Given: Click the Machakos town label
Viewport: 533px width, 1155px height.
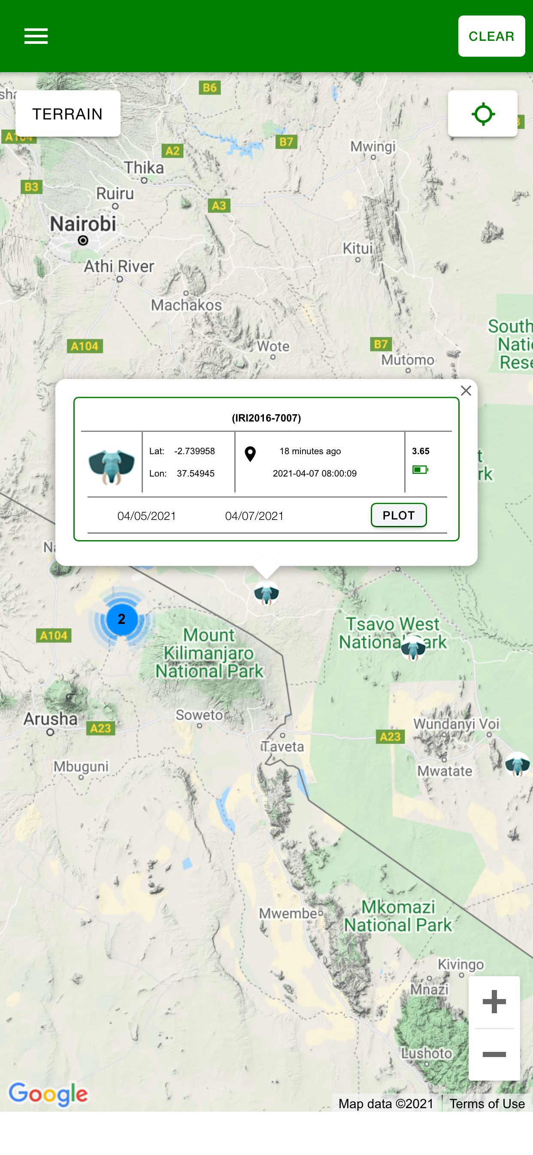Looking at the screenshot, I should point(186,306).
